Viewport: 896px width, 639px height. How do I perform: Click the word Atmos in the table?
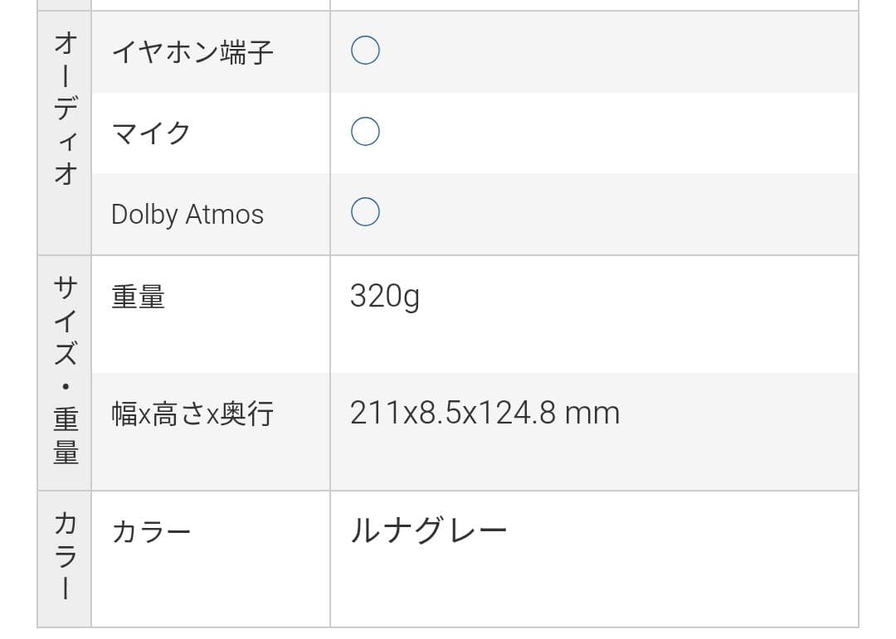224,214
